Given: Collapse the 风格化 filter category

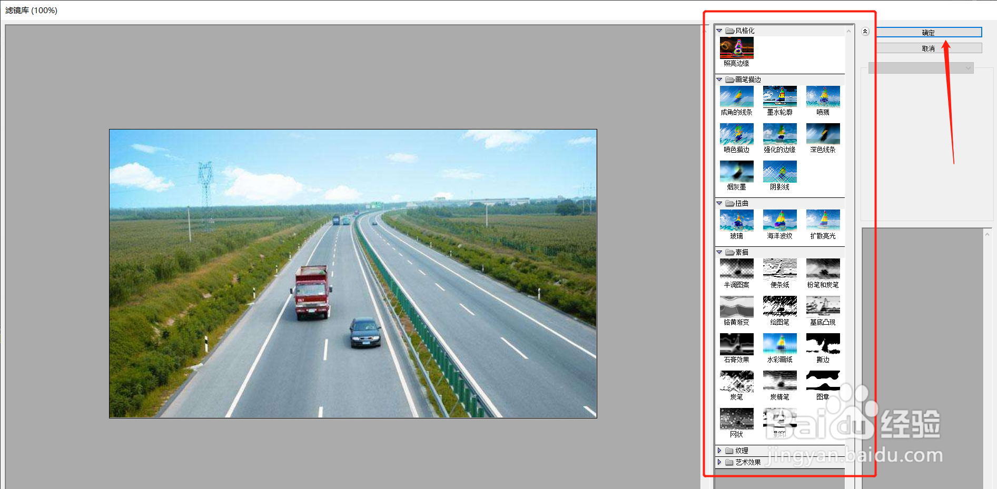Looking at the screenshot, I should [x=719, y=31].
